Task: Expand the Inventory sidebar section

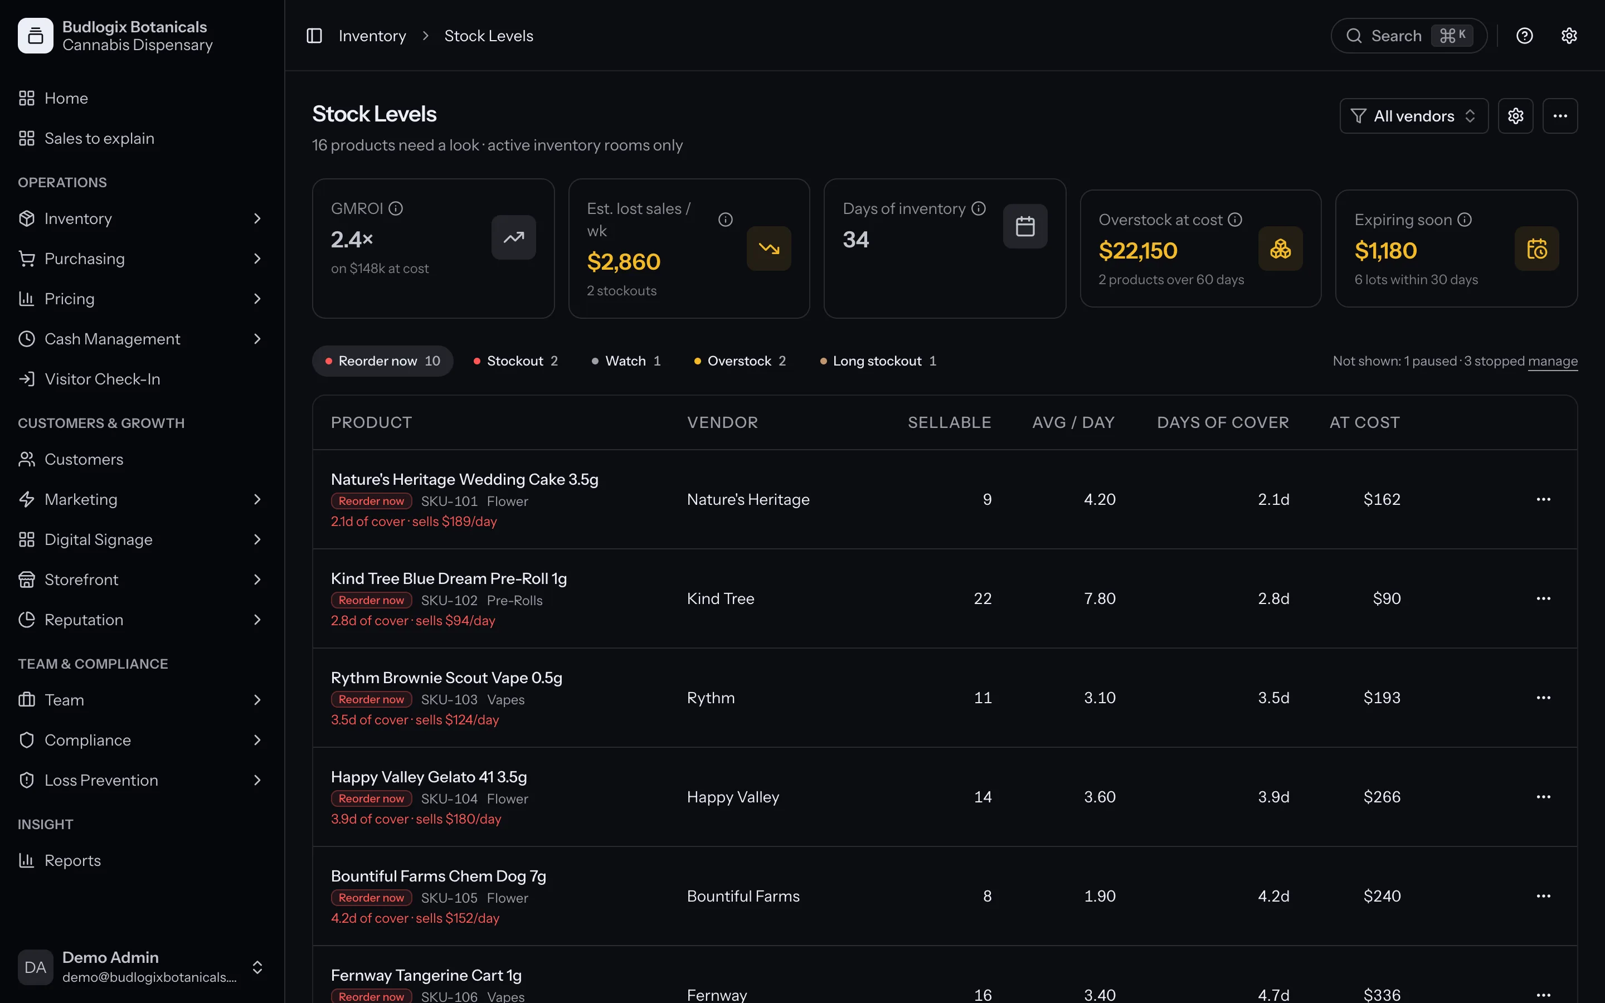Action: pyautogui.click(x=142, y=218)
